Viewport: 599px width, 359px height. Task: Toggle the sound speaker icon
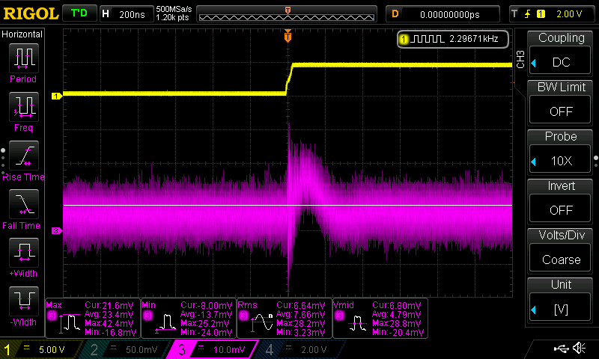[x=579, y=349]
